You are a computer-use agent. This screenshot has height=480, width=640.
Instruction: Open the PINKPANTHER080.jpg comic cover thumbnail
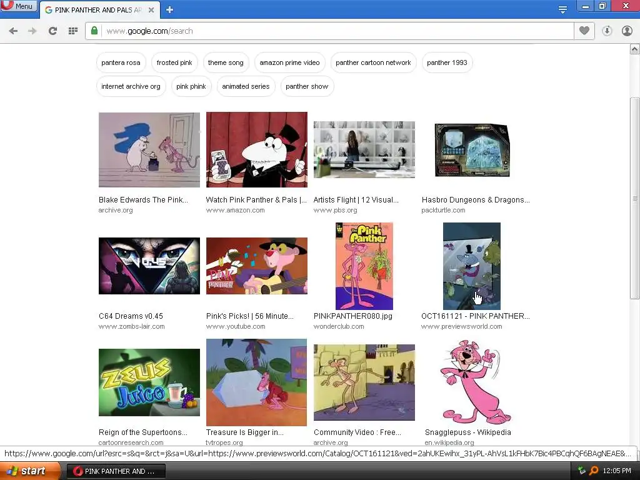coord(364,266)
